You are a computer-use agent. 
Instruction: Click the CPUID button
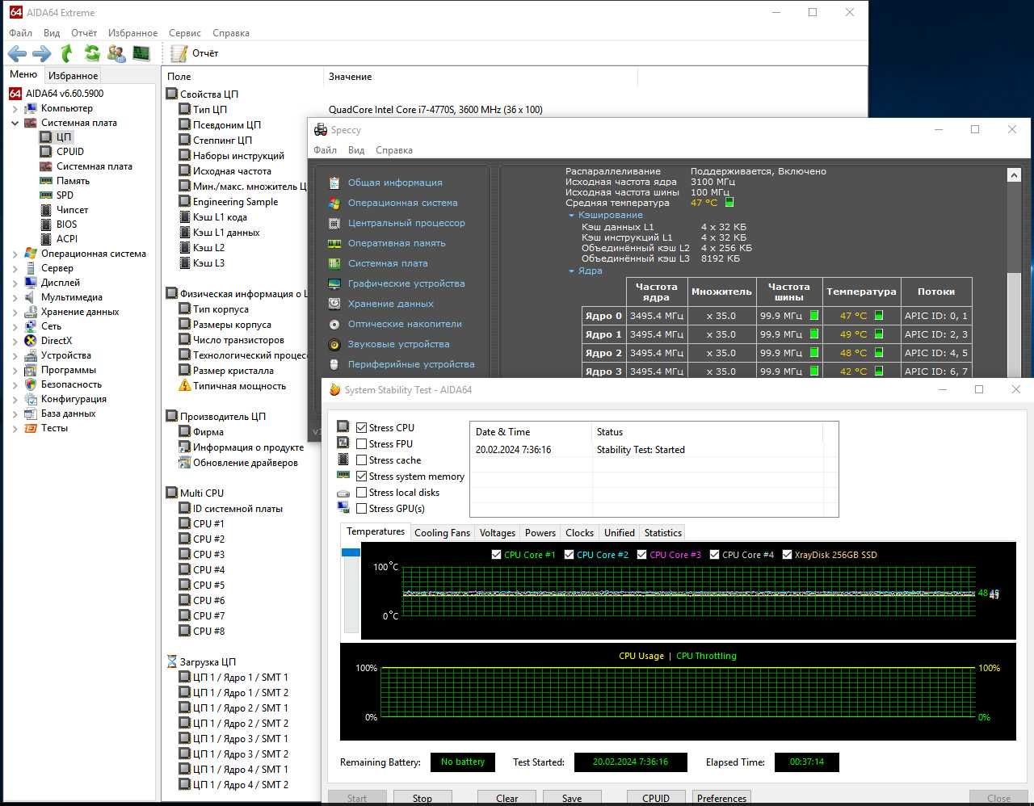point(656,798)
